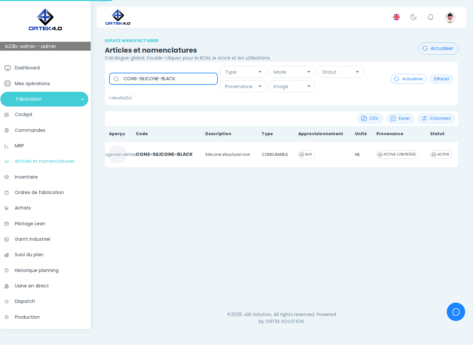Viewport: 473px width, 345px height.
Task: Export results with the CSV button
Action: (370, 118)
